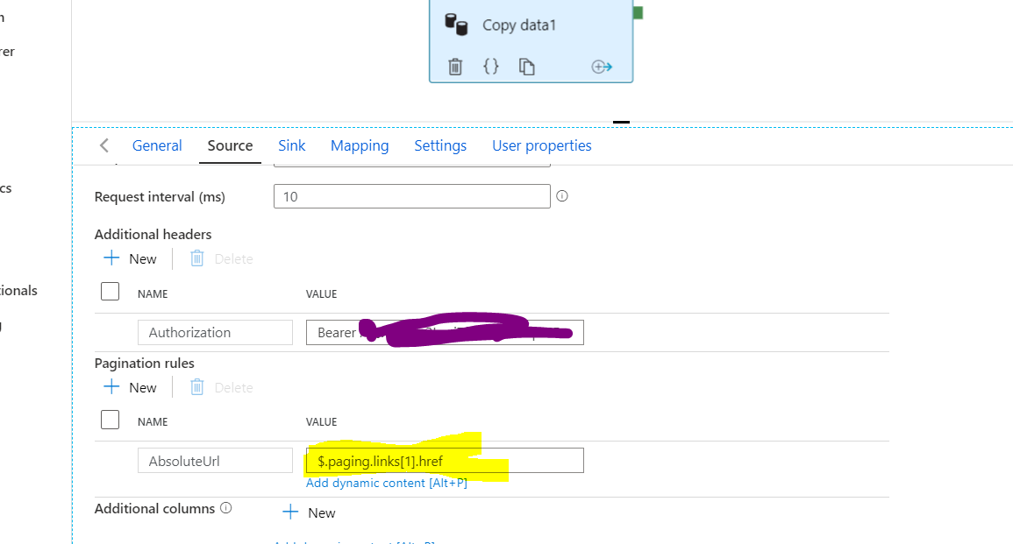Click the disabled Delete icon under Additional headers

(196, 258)
